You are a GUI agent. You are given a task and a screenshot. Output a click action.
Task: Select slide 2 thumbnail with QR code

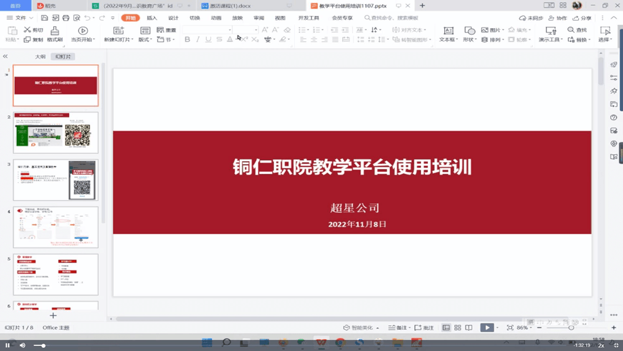55,133
